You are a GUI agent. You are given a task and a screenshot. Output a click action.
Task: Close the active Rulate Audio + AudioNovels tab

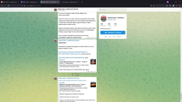[58, 2]
